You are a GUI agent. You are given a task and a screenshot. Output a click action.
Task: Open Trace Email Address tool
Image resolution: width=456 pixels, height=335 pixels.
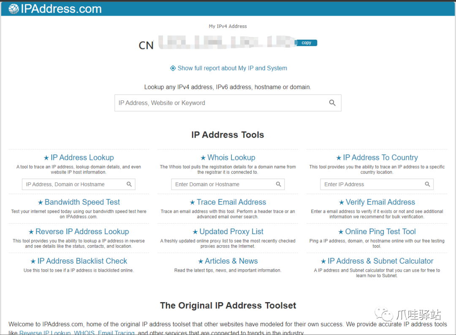click(231, 202)
